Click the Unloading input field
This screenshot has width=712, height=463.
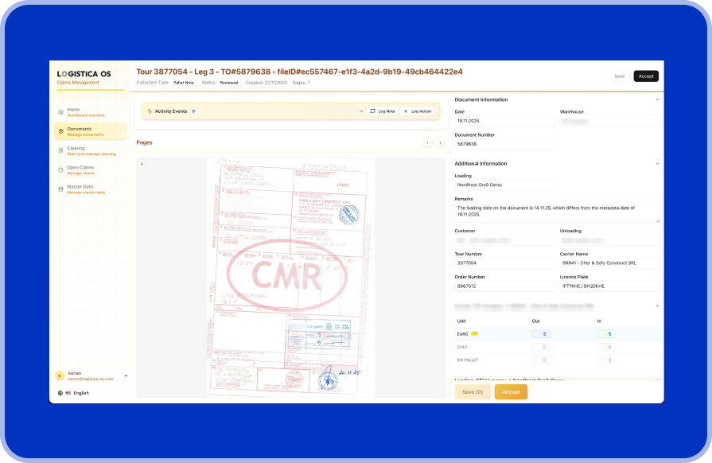tap(609, 240)
